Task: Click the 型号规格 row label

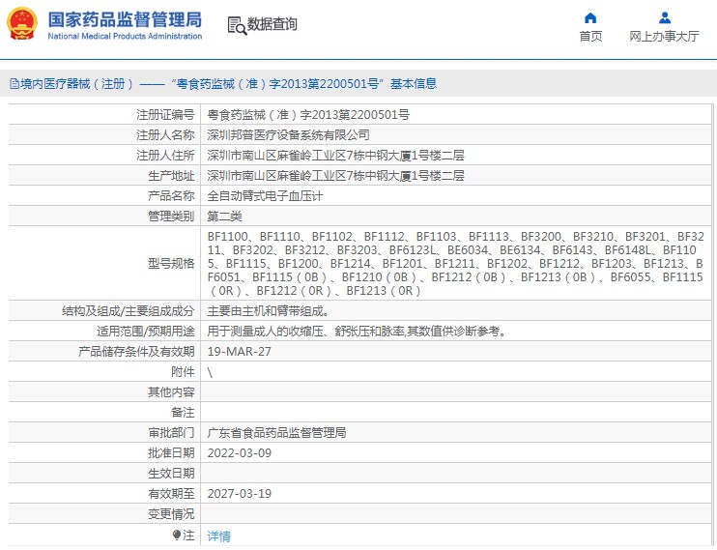Action: pyautogui.click(x=171, y=264)
